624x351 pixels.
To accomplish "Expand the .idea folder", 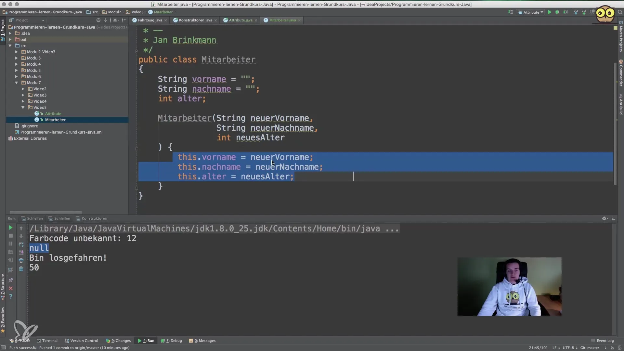I will coord(10,33).
